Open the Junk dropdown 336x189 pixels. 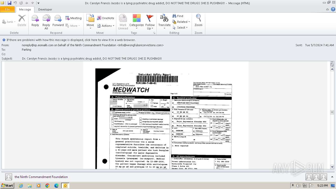pyautogui.click(x=9, y=22)
